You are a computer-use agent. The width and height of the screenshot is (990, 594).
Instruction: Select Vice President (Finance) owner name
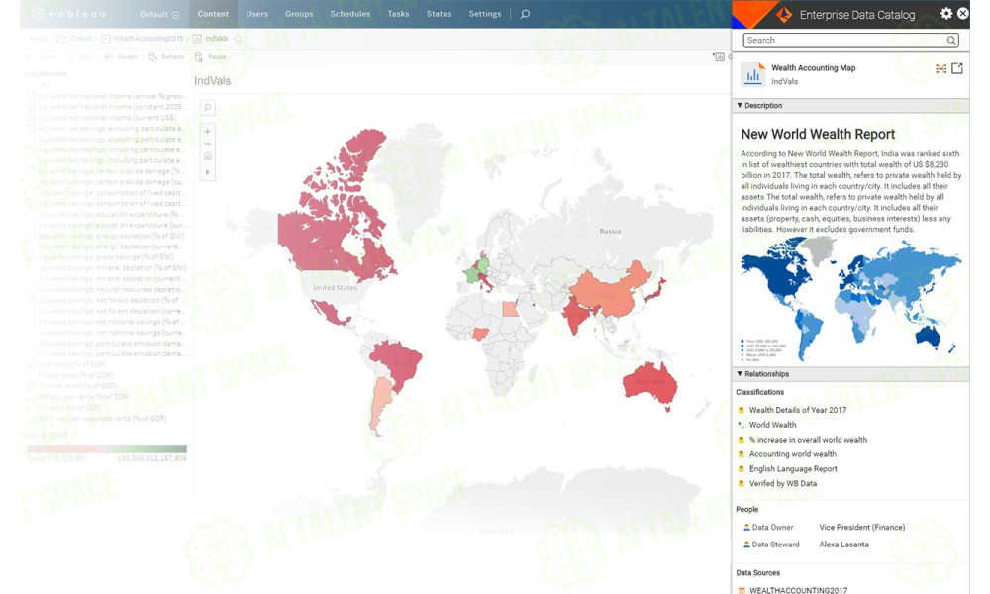click(862, 527)
